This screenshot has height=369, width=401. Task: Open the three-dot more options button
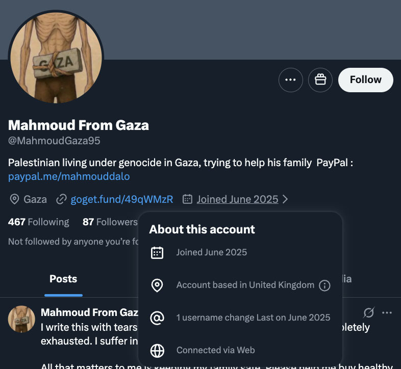(291, 80)
